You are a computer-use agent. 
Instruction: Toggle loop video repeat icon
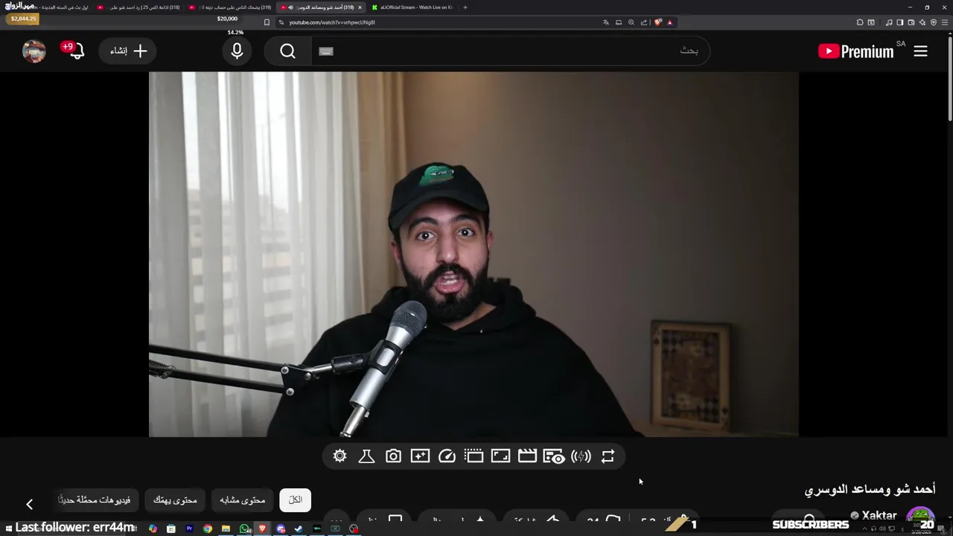click(x=608, y=456)
